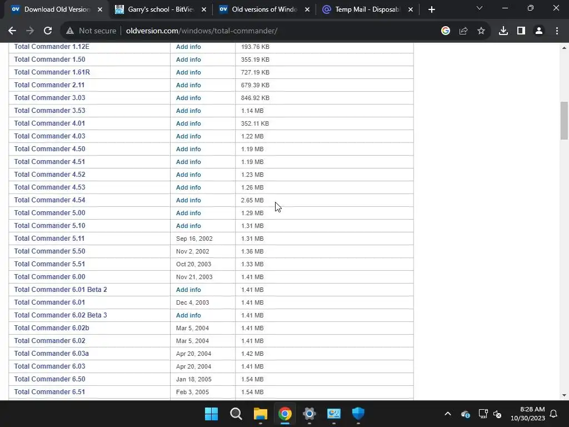Viewport: 569px width, 427px height.
Task: Open Total Commander 6.00 link
Action: pyautogui.click(x=49, y=277)
